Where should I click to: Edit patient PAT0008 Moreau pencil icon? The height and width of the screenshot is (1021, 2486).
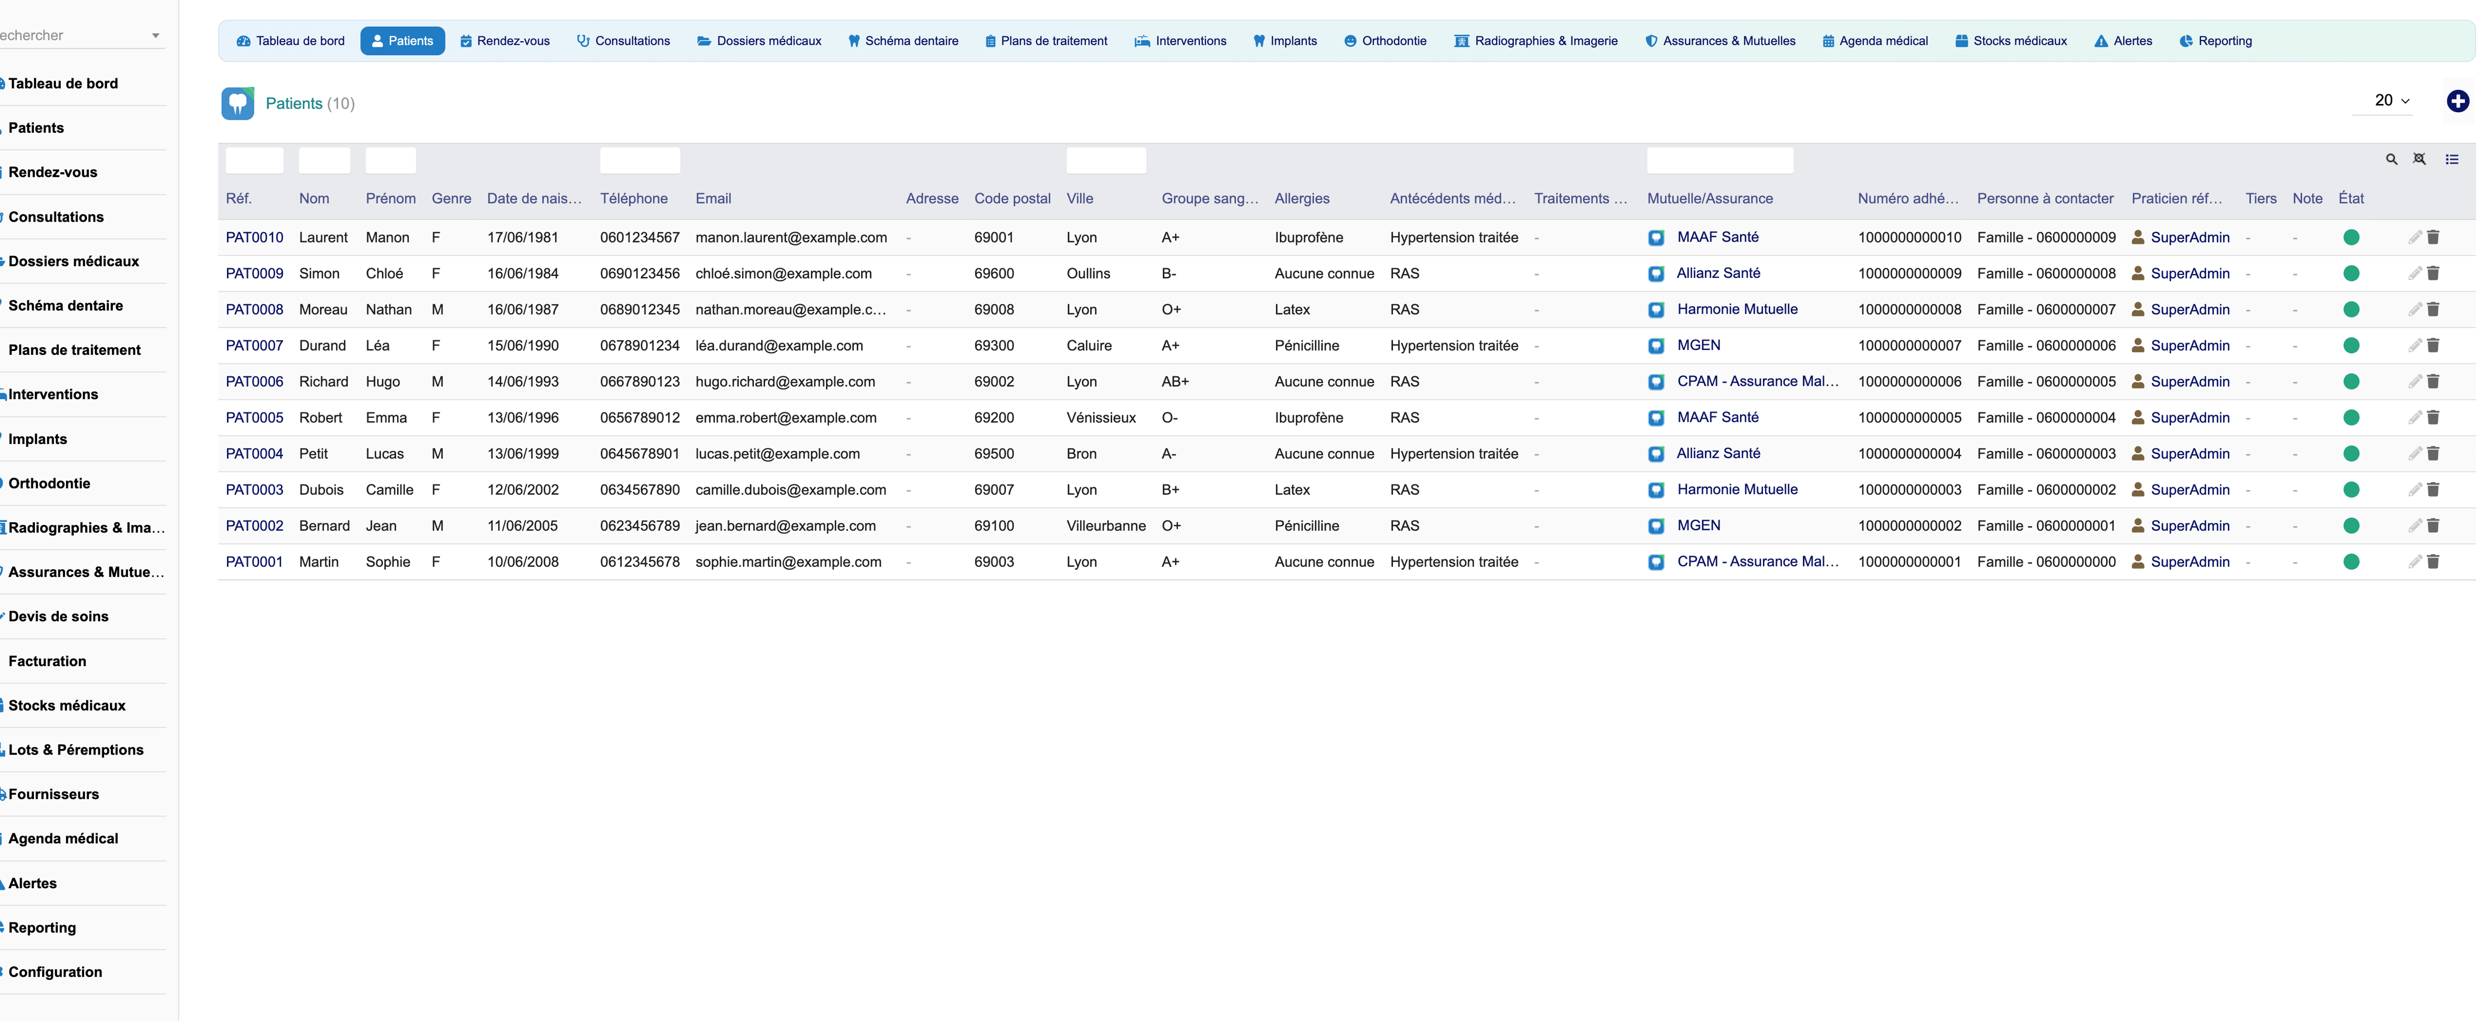2415,309
